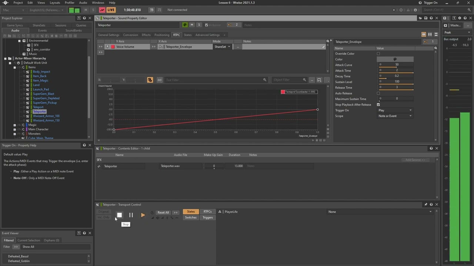The width and height of the screenshot is (474, 266).
Task: Expand the Magic tree node
Action: coord(15,125)
